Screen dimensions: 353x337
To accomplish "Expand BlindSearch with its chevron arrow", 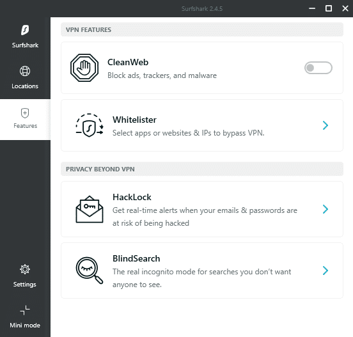I will 326,270.
